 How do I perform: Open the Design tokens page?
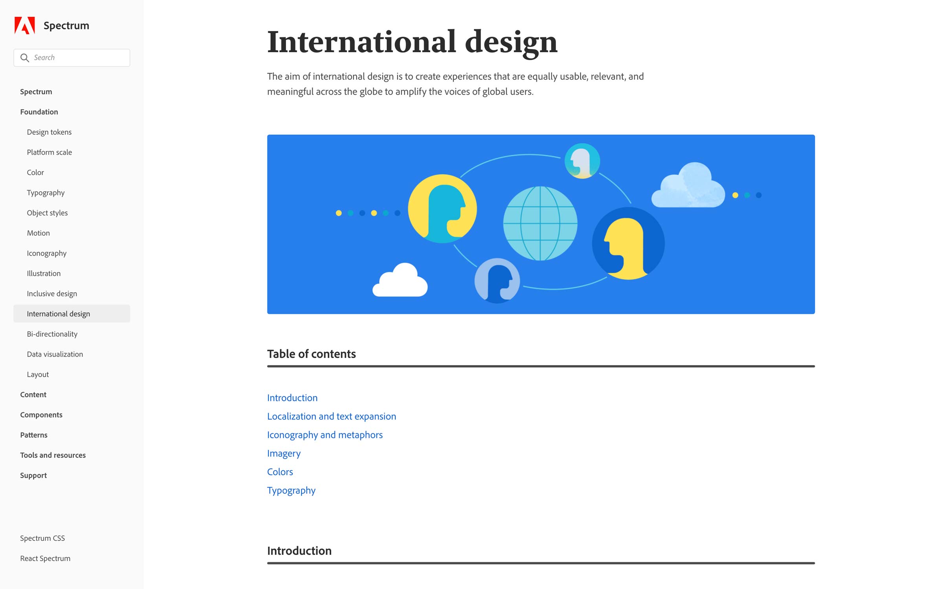click(x=49, y=132)
